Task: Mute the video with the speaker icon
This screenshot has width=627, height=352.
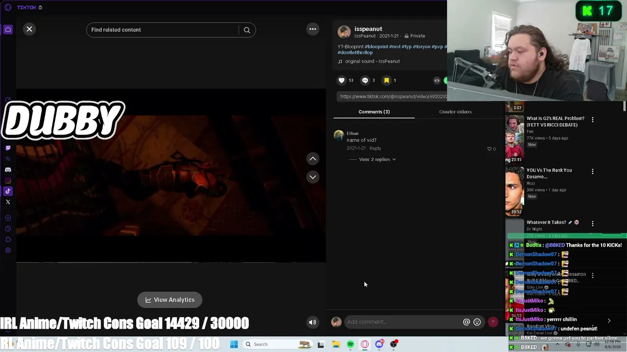Action: point(312,322)
